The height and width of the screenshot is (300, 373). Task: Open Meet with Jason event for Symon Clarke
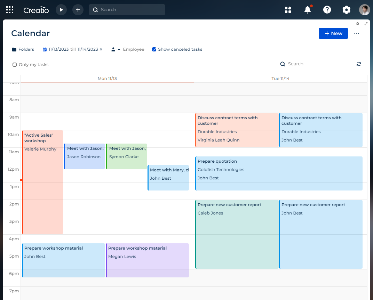click(127, 156)
